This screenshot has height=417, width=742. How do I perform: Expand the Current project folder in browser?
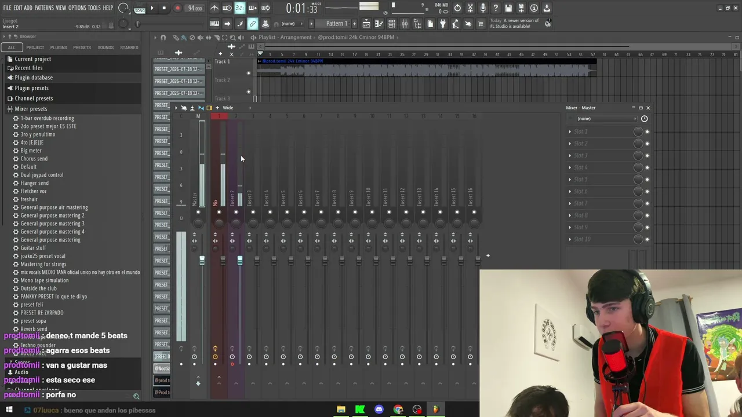[32, 59]
